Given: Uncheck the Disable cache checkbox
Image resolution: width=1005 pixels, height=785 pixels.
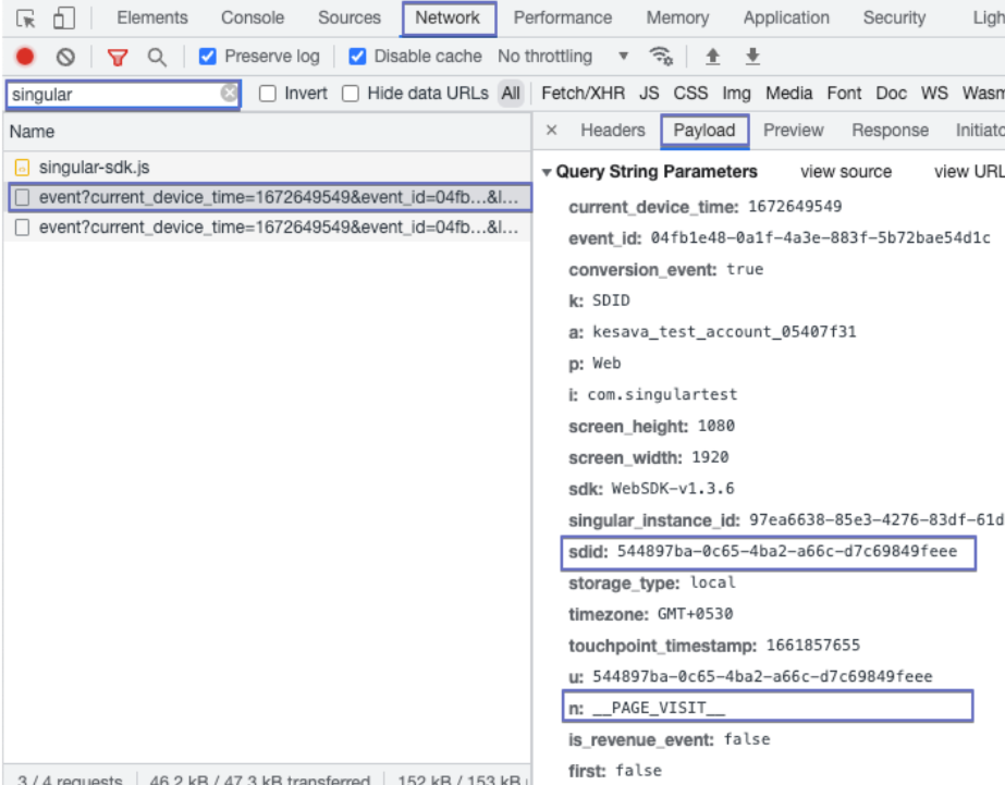Looking at the screenshot, I should pos(357,57).
